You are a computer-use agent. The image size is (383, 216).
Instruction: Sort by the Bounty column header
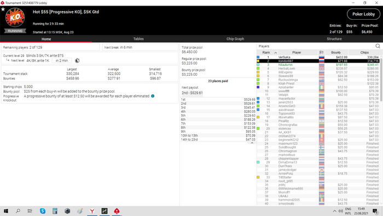(336, 52)
